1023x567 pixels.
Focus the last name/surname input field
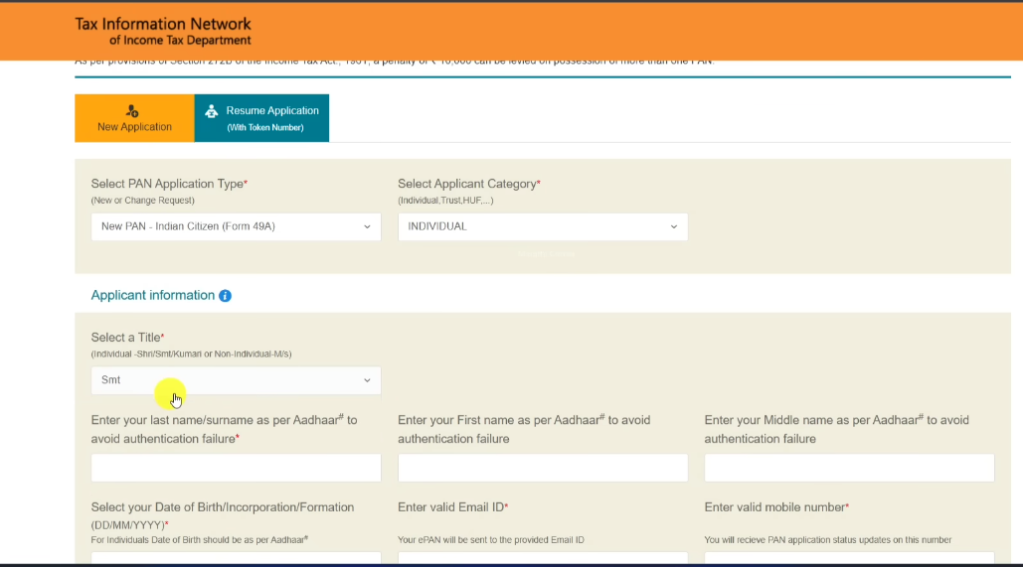click(236, 468)
